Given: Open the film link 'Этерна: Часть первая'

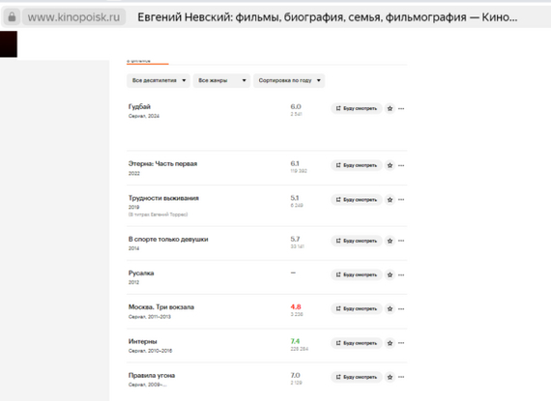Looking at the screenshot, I should [x=162, y=163].
